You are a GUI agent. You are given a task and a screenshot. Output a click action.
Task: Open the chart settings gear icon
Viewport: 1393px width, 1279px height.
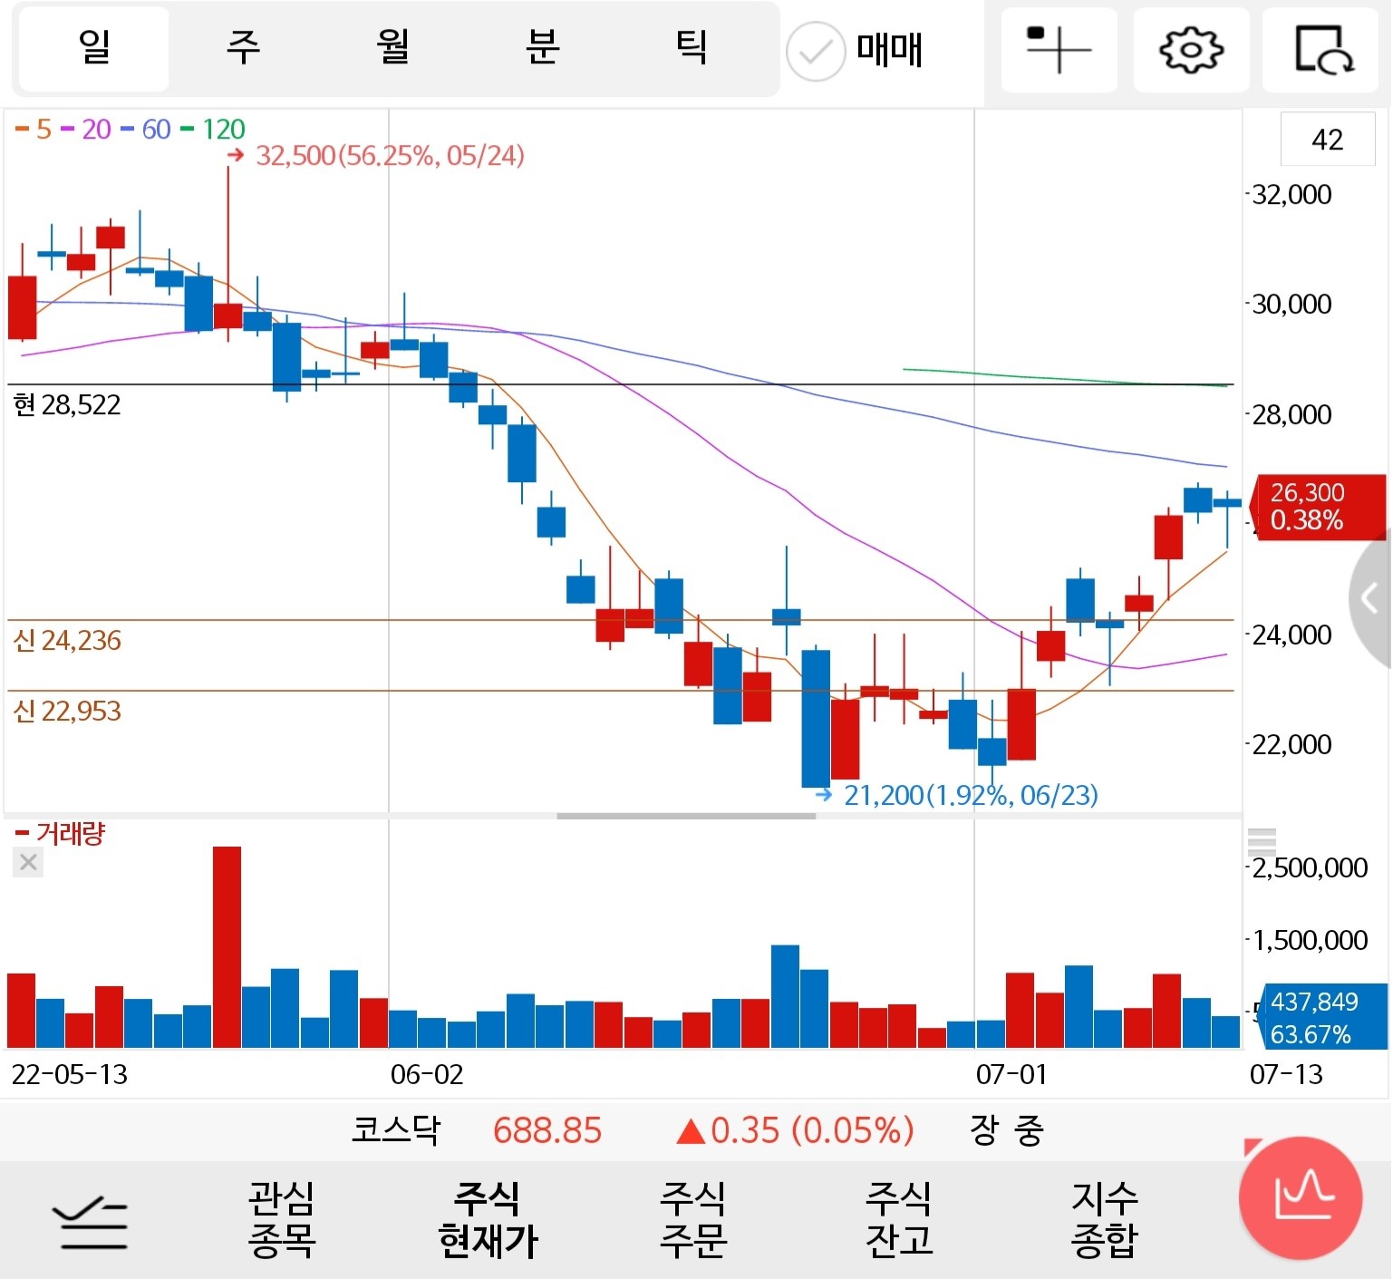(1190, 50)
